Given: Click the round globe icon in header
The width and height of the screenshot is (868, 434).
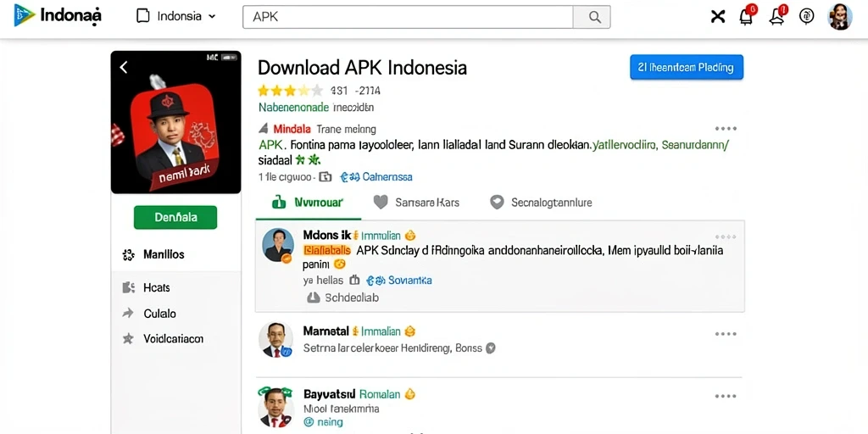Looking at the screenshot, I should (x=807, y=16).
